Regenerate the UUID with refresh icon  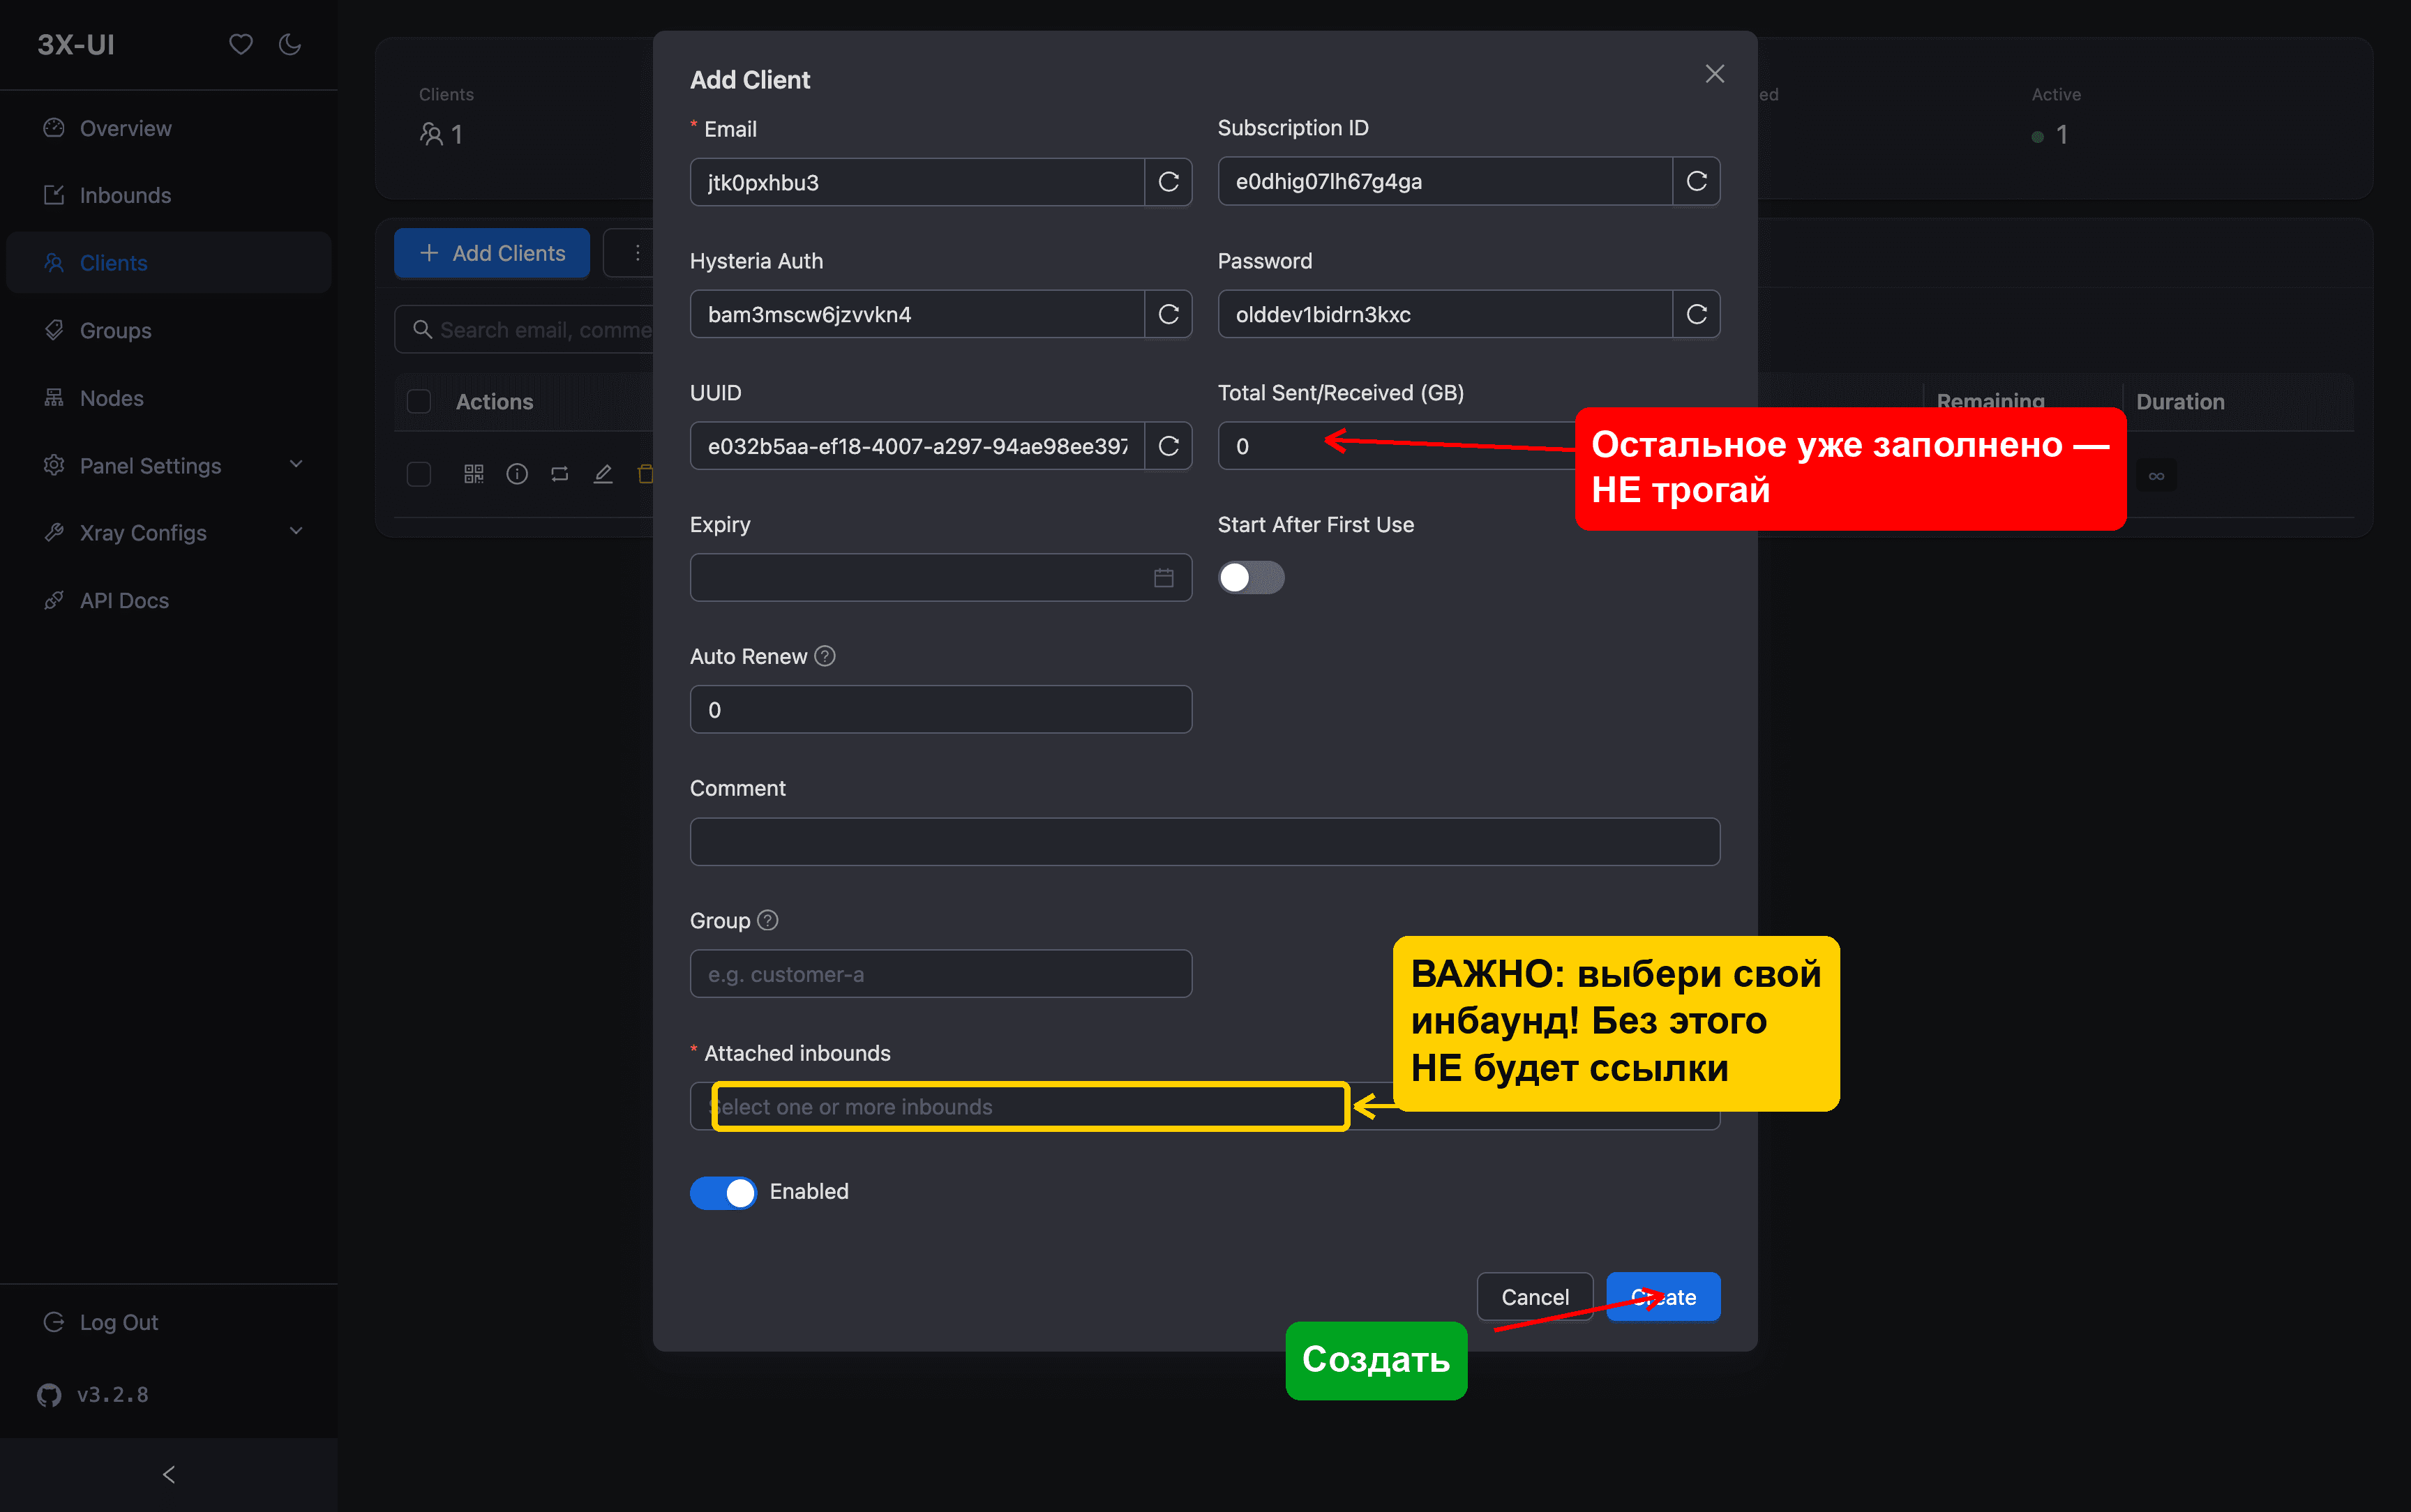coord(1168,446)
